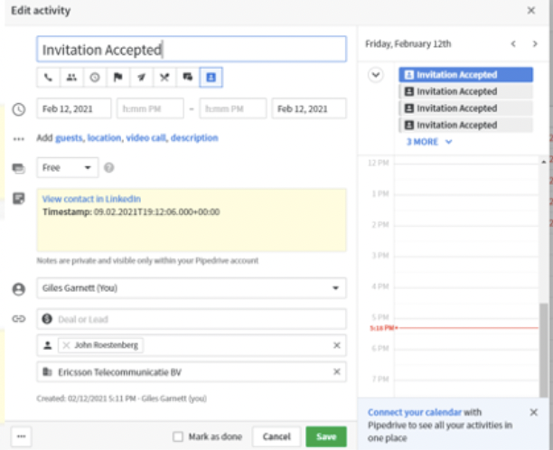553x450 pixels.
Task: Toggle the Mark as done checkbox
Action: (178, 436)
